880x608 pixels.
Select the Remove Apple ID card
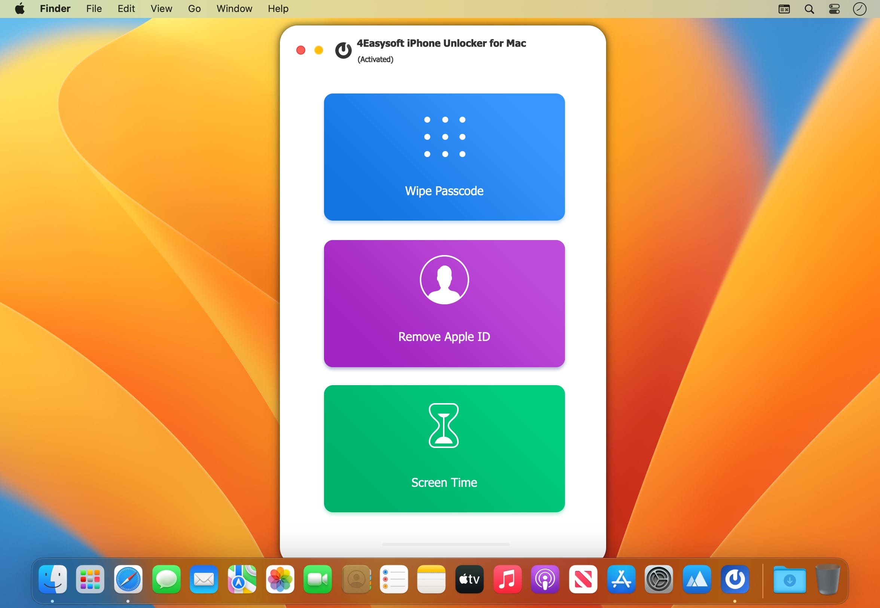click(444, 303)
